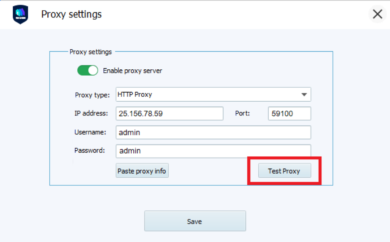Screen dimensions: 390x242
Task: Close the Proxy settings window with X
Action: coord(377,14)
